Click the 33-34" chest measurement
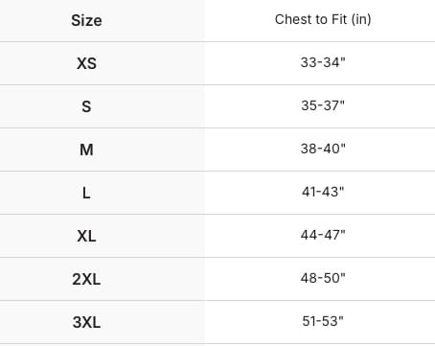 pyautogui.click(x=323, y=62)
